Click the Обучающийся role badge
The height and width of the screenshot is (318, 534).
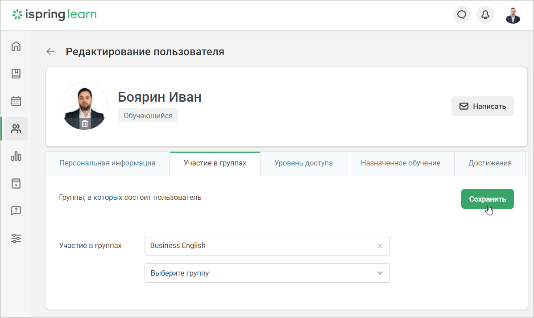tap(148, 116)
